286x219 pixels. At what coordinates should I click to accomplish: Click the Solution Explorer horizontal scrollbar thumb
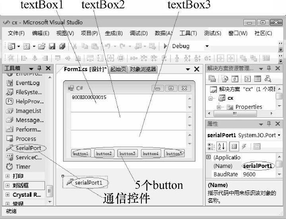coord(235,114)
